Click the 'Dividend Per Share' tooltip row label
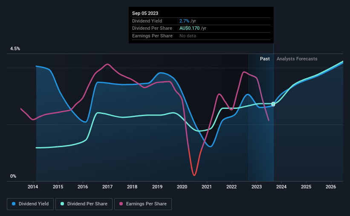This screenshot has width=350, height=216. click(x=152, y=28)
